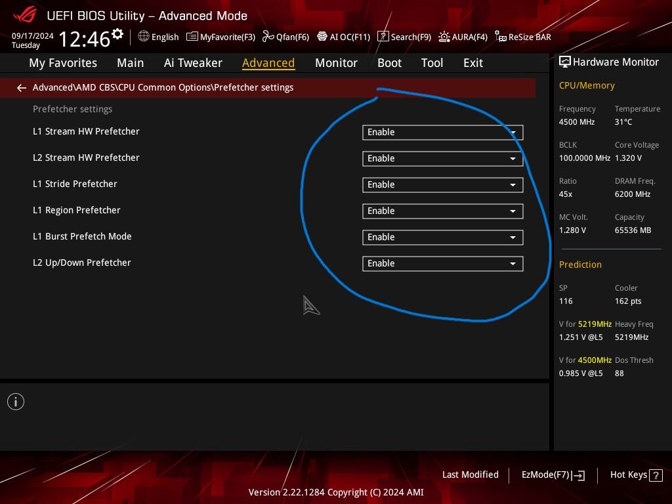Image resolution: width=672 pixels, height=504 pixels.
Task: Switch to EzMode(F7)
Action: pos(553,475)
